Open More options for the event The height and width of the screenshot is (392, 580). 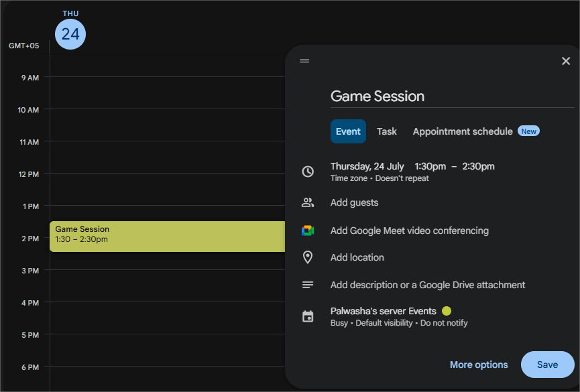click(479, 365)
